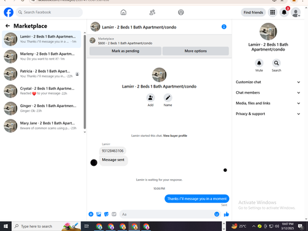
Task: Expand Privacy & support section
Action: pos(268,114)
